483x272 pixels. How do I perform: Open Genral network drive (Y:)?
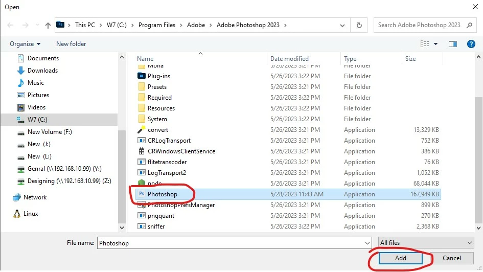click(x=64, y=169)
